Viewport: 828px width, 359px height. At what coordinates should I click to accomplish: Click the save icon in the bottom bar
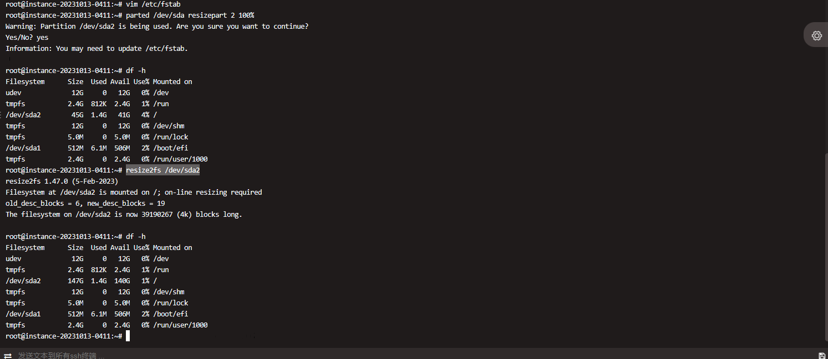coord(822,355)
